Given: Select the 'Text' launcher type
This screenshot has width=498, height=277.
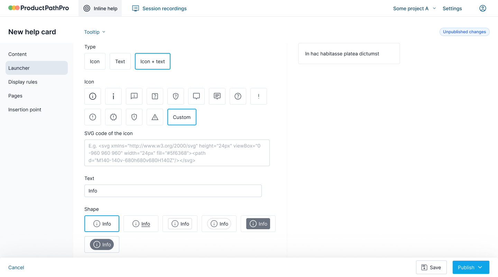Looking at the screenshot, I should coord(120,61).
